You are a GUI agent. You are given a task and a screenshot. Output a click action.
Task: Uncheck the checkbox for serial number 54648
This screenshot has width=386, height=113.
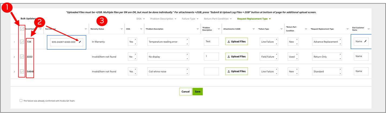[22, 71]
